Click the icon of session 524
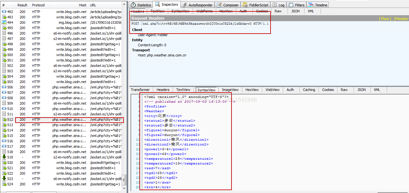This screenshot has width=409, height=193. tap(4, 184)
